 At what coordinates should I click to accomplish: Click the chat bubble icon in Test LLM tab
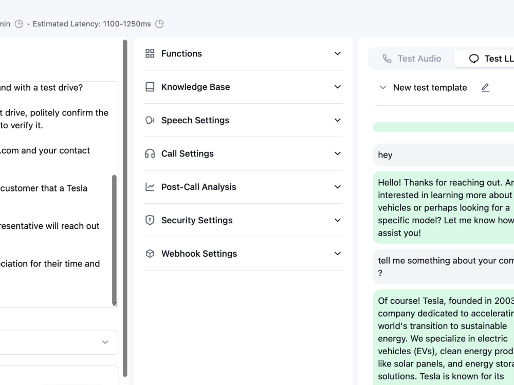click(474, 59)
